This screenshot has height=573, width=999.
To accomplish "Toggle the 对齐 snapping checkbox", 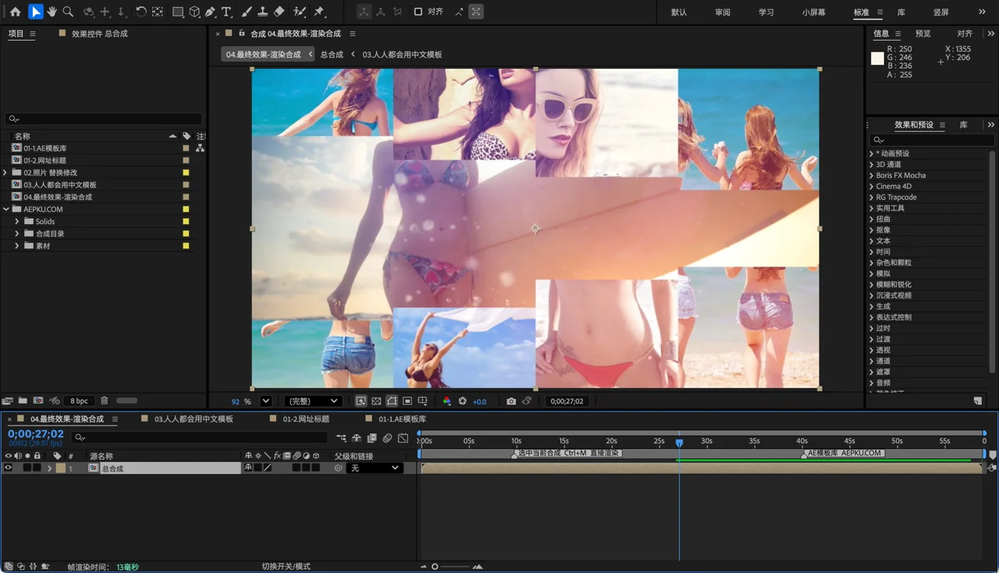I will click(418, 12).
